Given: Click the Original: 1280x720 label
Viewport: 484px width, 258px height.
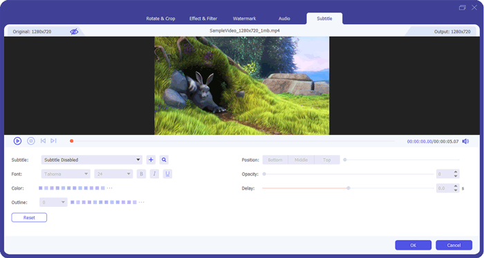Looking at the screenshot, I should point(32,32).
